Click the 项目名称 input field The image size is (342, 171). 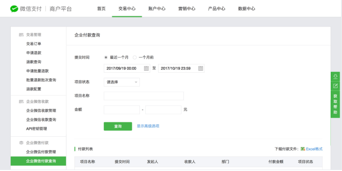pyautogui.click(x=144, y=96)
